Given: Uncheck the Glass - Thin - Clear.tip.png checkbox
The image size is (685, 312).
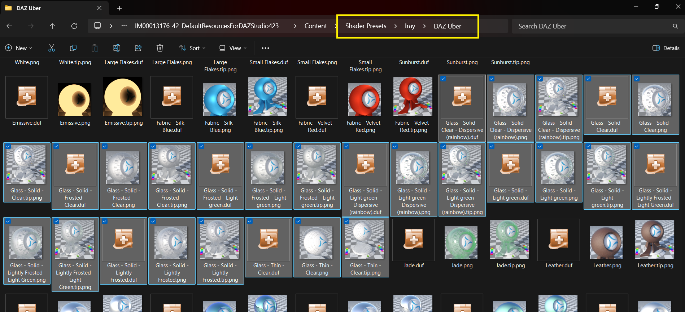Looking at the screenshot, I should pos(346,222).
